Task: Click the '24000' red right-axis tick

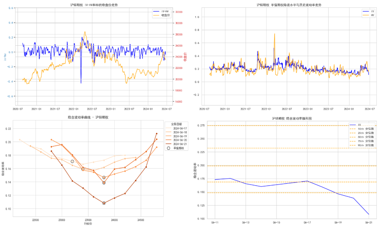Action: (x=179, y=57)
